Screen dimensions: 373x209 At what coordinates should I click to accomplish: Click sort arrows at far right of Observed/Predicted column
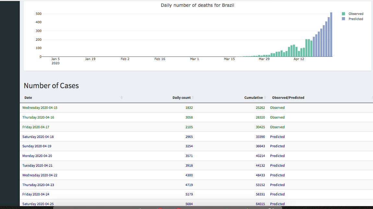(372, 98)
